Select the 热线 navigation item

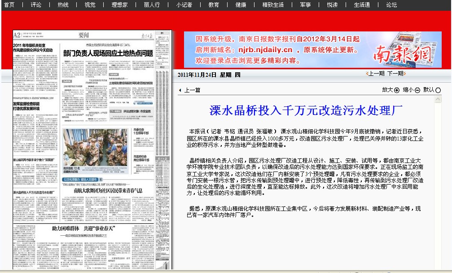[x=63, y=5]
